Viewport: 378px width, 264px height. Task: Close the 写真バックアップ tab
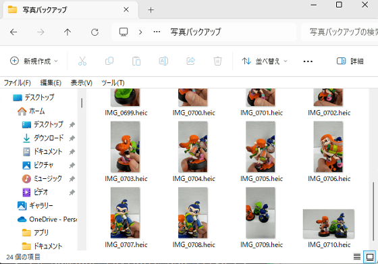pos(126,9)
